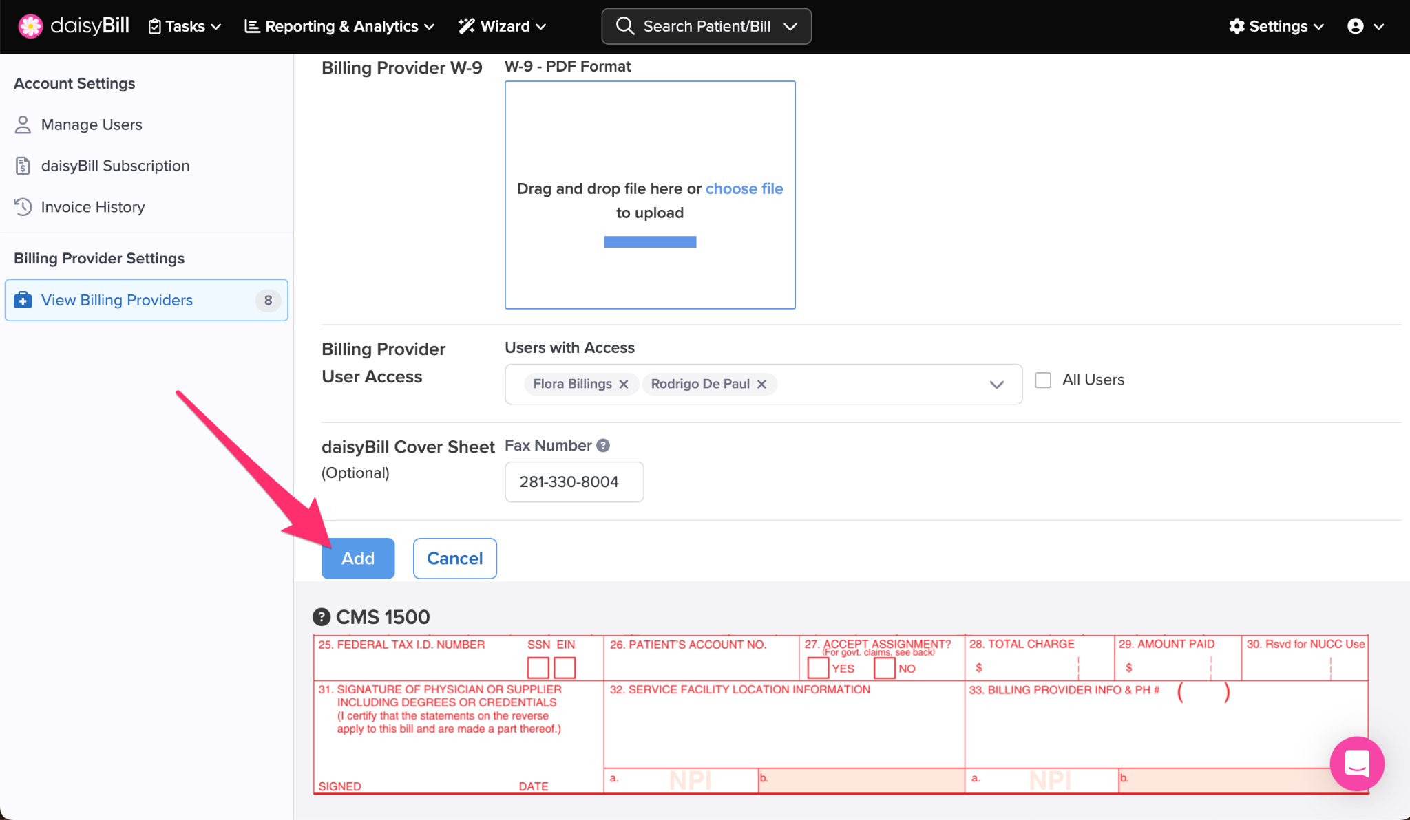This screenshot has height=820, width=1410.
Task: Open the Reporting & Analytics menu
Action: click(x=339, y=26)
